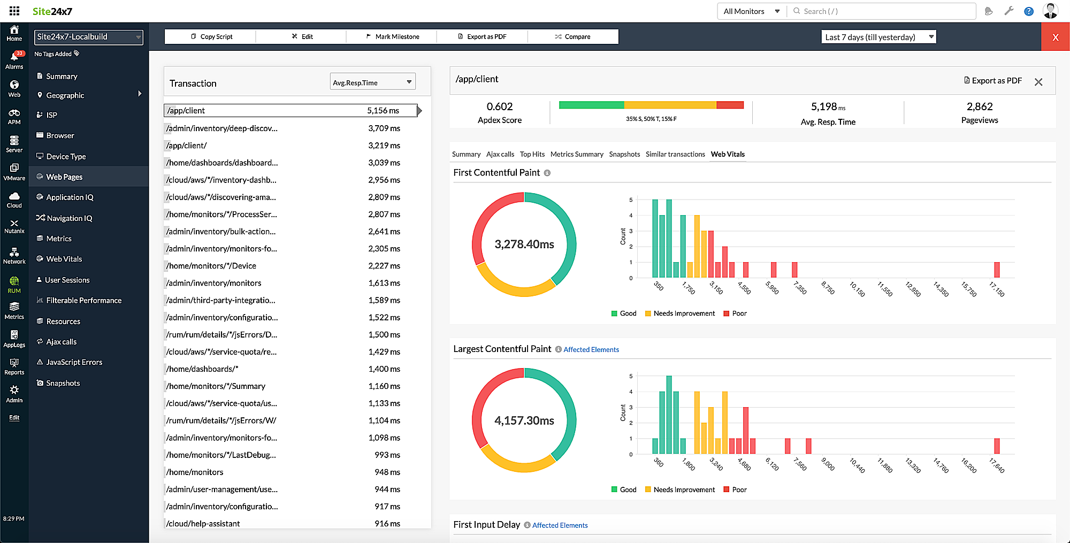The width and height of the screenshot is (1070, 543).
Task: Open Affected Elements link for Largest Contentful Paint
Action: (591, 349)
